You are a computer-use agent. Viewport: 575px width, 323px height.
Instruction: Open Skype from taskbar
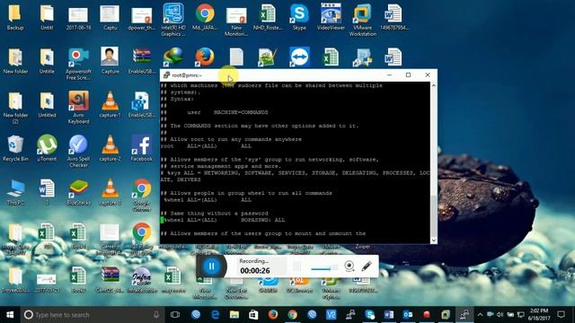pos(369,315)
